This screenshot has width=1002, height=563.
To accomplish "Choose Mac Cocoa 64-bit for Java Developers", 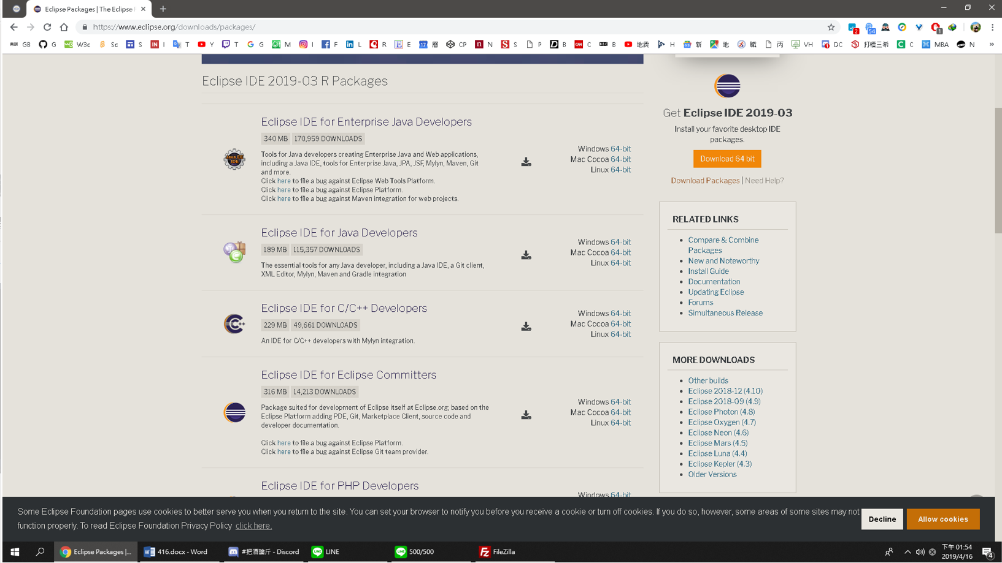I will click(x=620, y=252).
